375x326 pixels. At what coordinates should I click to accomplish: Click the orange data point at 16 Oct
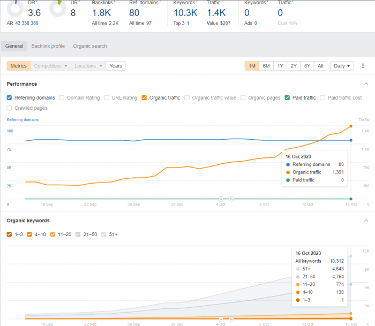(351, 126)
